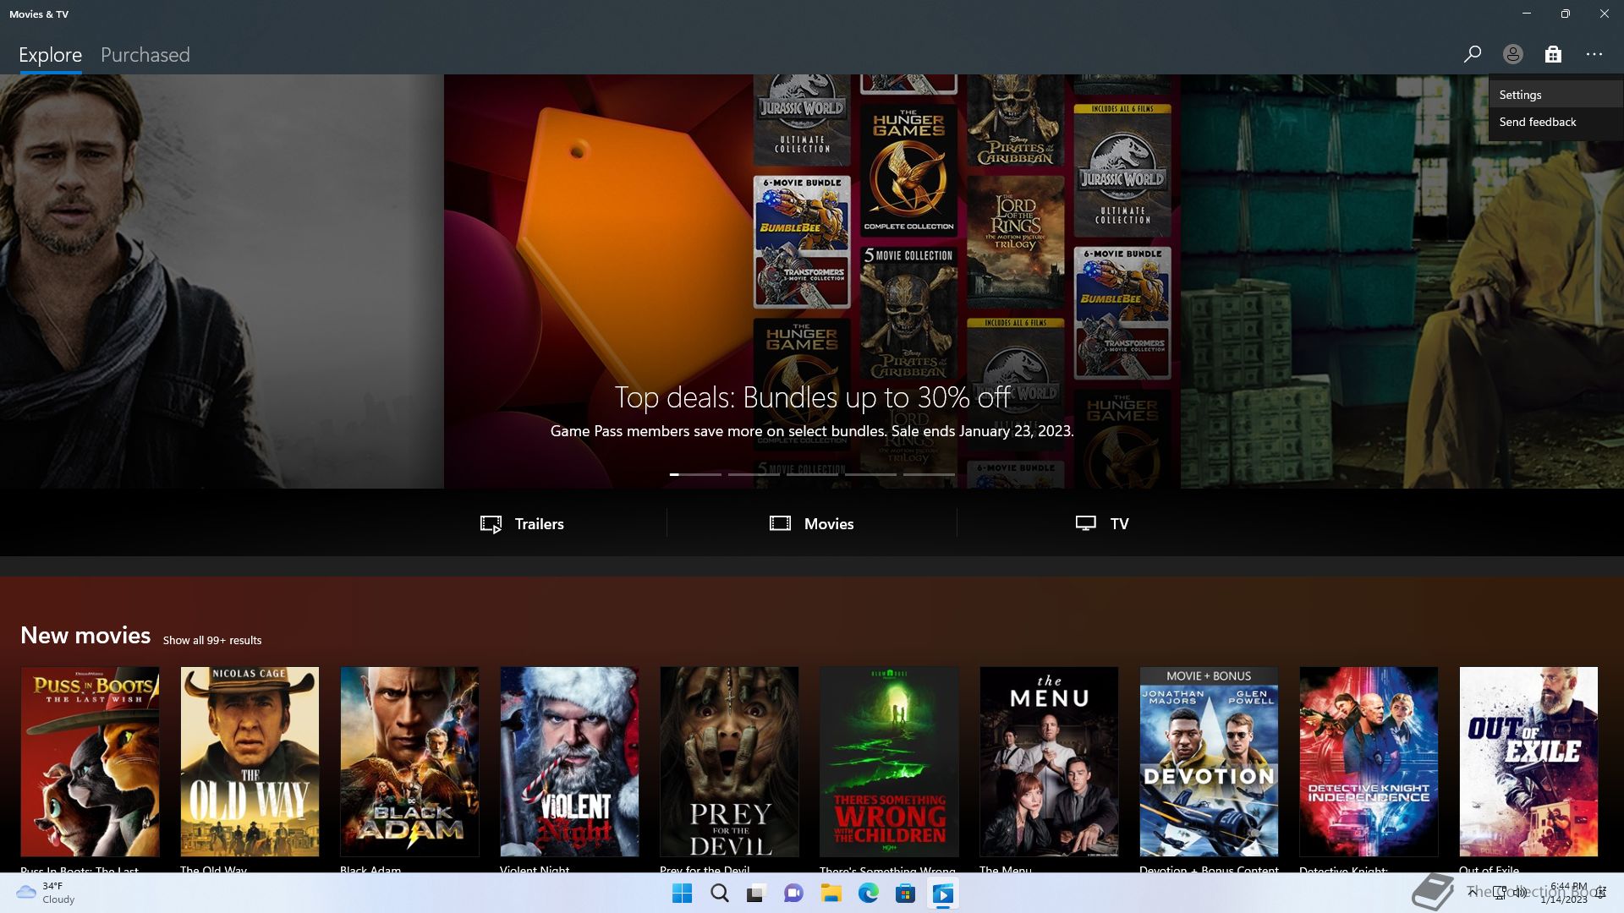Open File Explorer from the taskbar
1624x913 pixels.
coord(831,894)
